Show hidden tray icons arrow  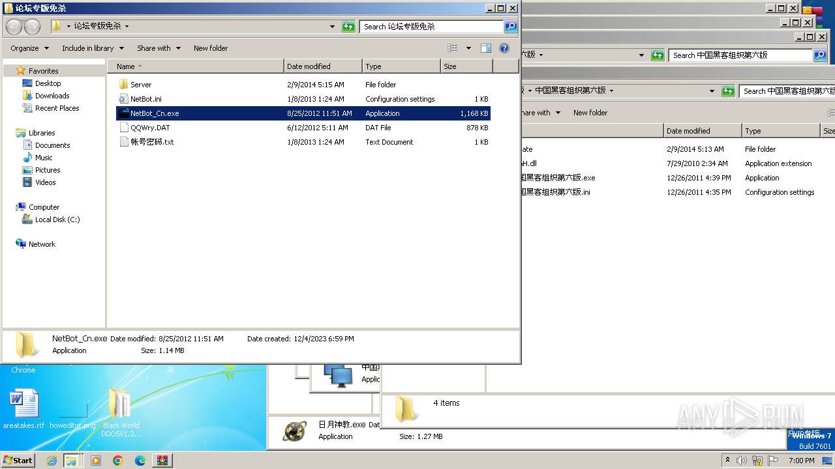727,461
